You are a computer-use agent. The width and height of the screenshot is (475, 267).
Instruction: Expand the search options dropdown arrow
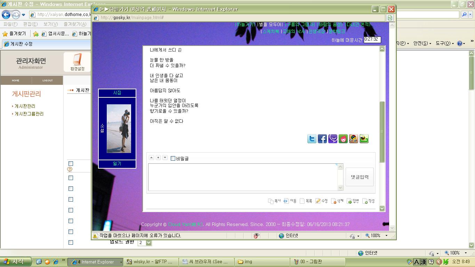(x=471, y=15)
